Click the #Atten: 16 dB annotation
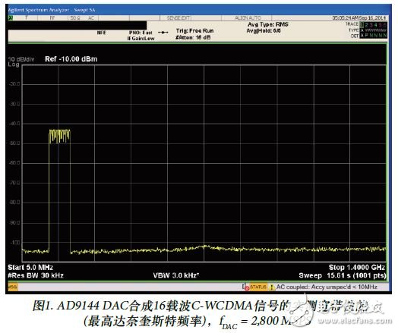The height and width of the screenshot is (333, 398). point(193,37)
